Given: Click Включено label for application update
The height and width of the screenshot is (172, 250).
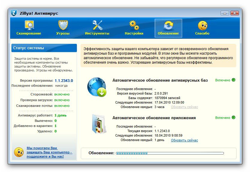Looking at the screenshot, I should pos(222,118).
